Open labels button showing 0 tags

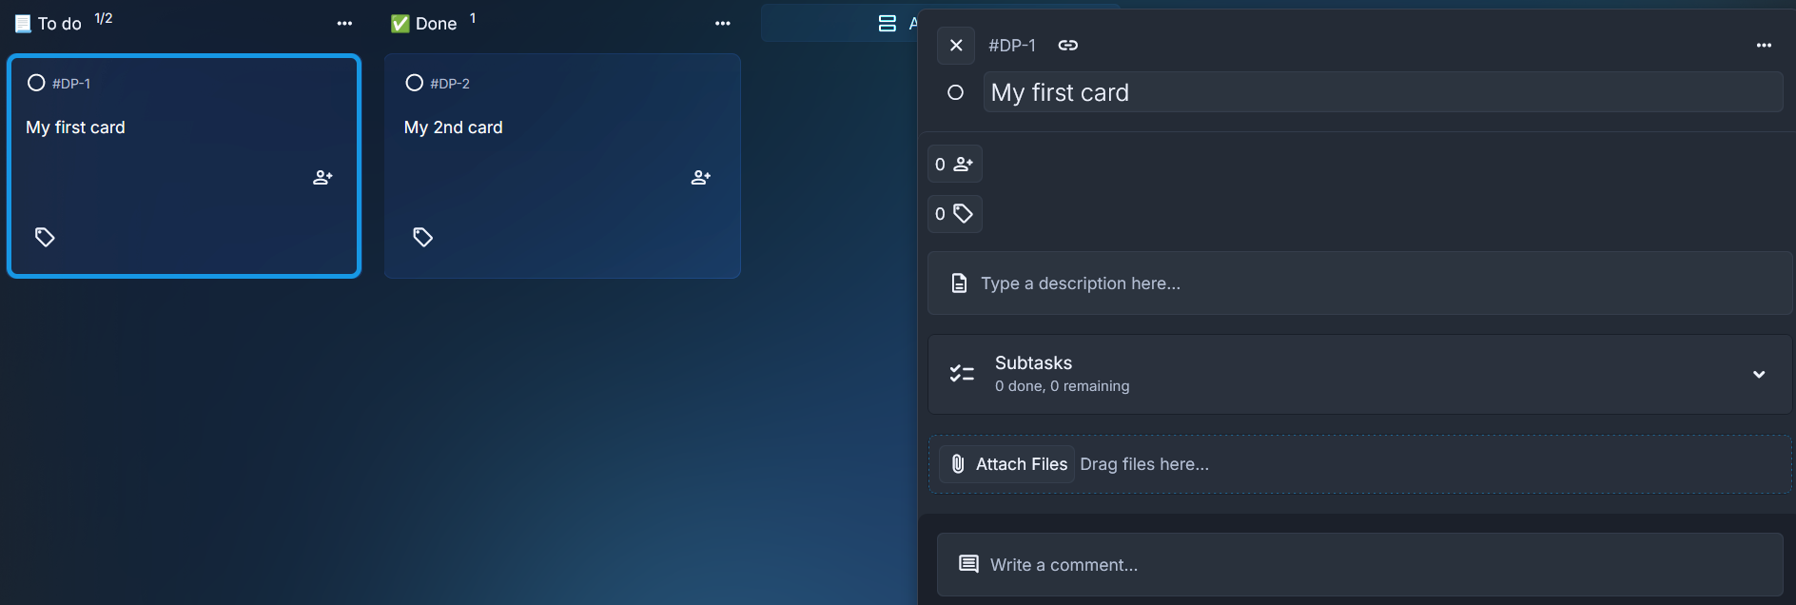(x=955, y=213)
